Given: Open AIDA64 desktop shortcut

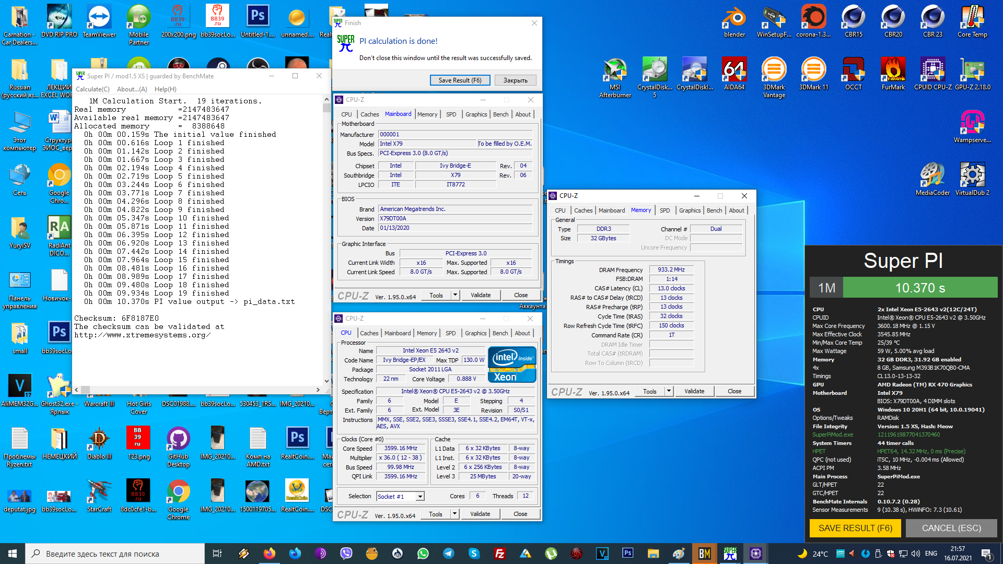Looking at the screenshot, I should tap(734, 74).
